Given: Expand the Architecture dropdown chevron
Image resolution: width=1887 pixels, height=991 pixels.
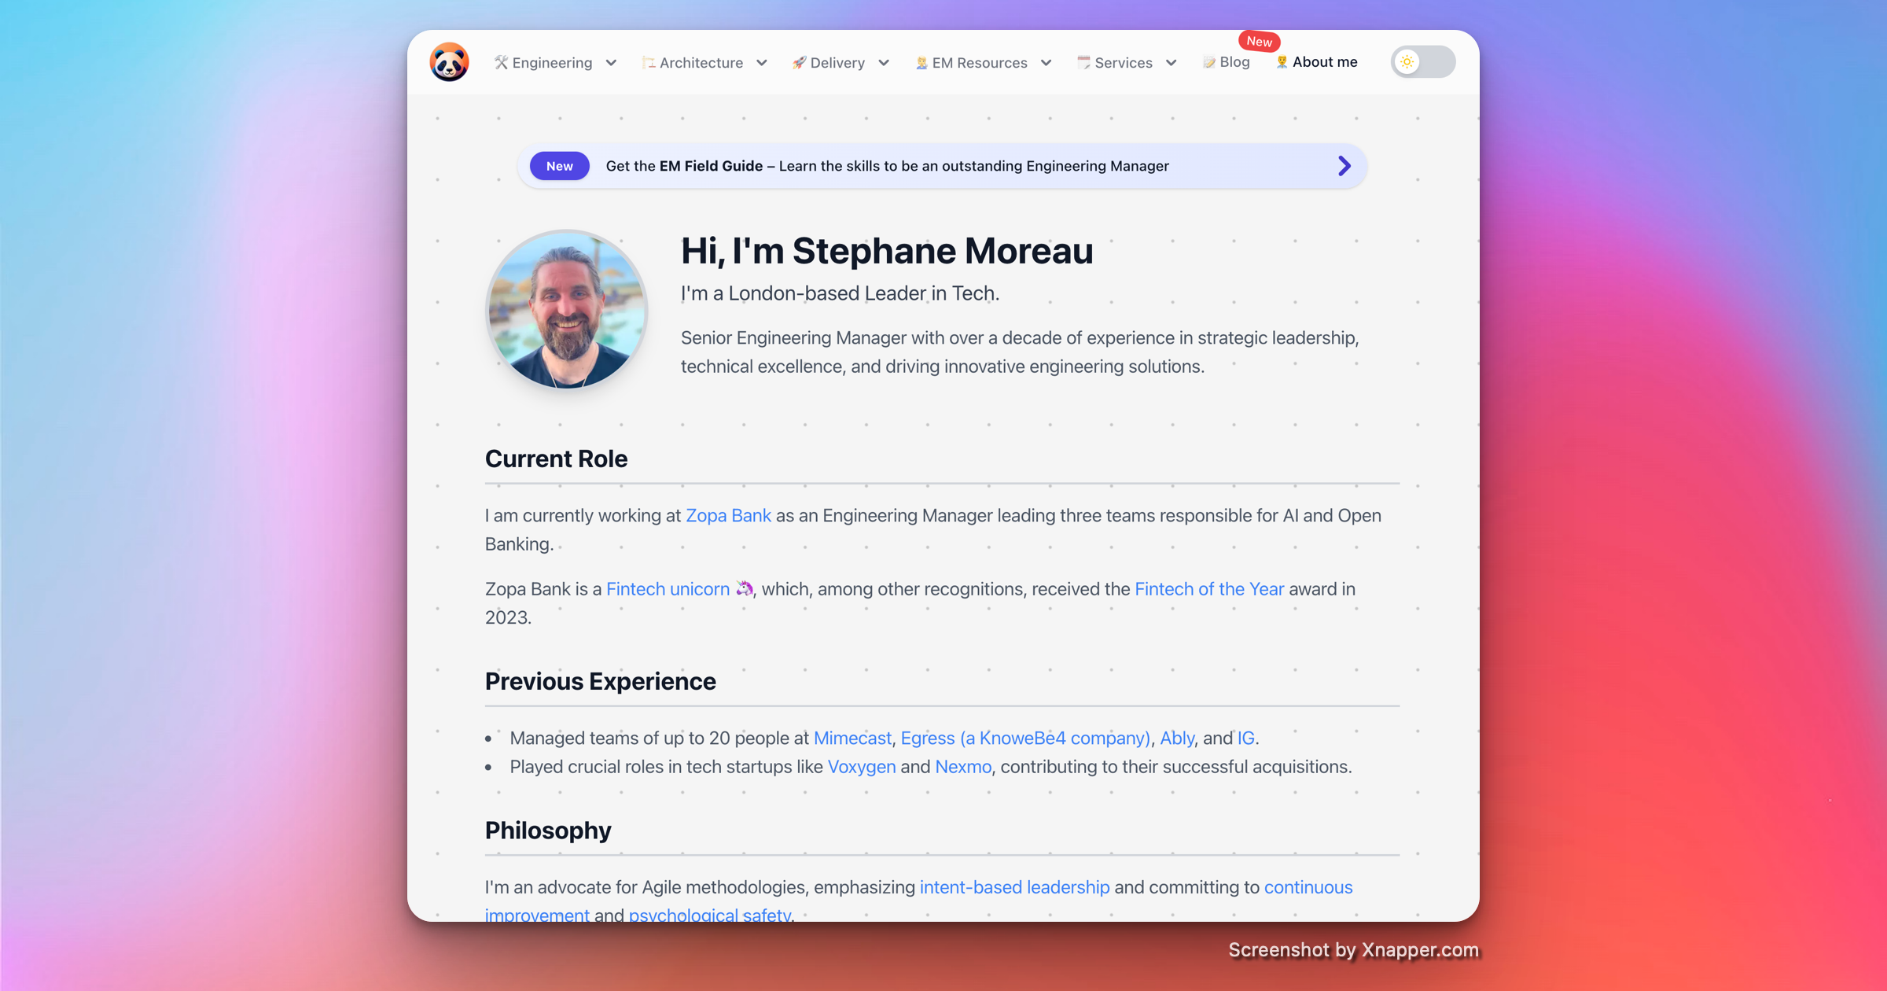Looking at the screenshot, I should (761, 63).
